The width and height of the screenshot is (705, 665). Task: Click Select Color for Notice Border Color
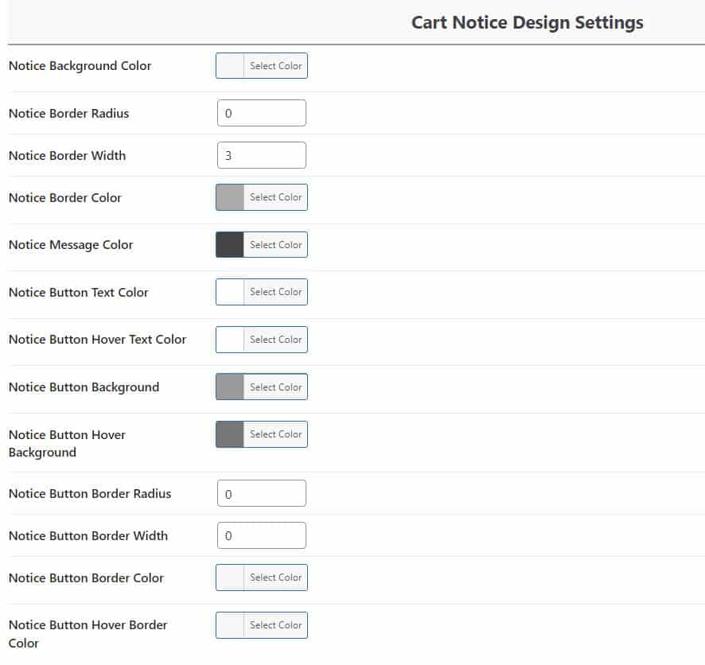coord(276,197)
